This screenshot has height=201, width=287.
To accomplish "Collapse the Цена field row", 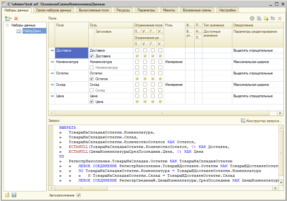I will [52, 96].
